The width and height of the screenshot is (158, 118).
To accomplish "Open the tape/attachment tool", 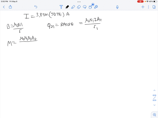I will [96, 7].
